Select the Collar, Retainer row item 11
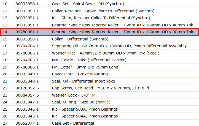199x126 pixels. [99, 11]
